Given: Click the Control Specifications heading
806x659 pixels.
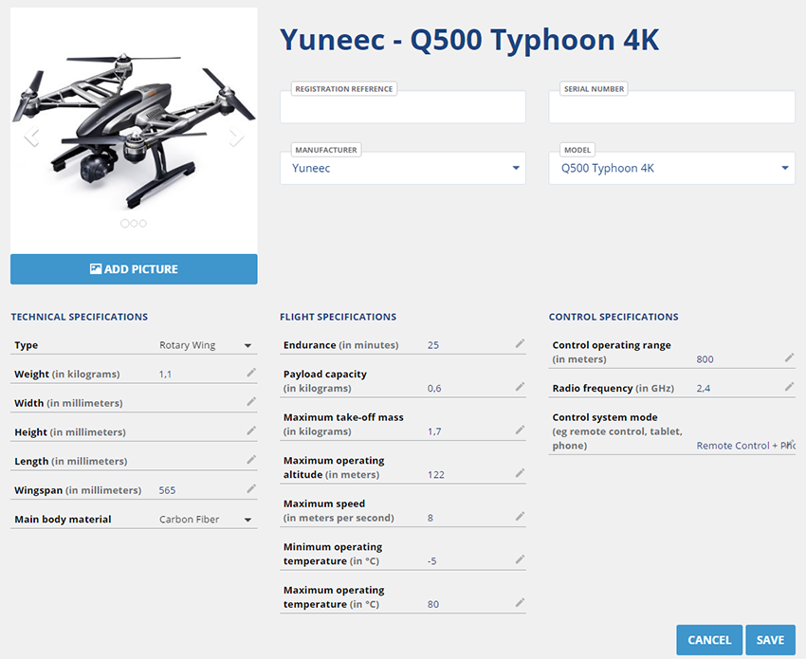Looking at the screenshot, I should pos(614,317).
